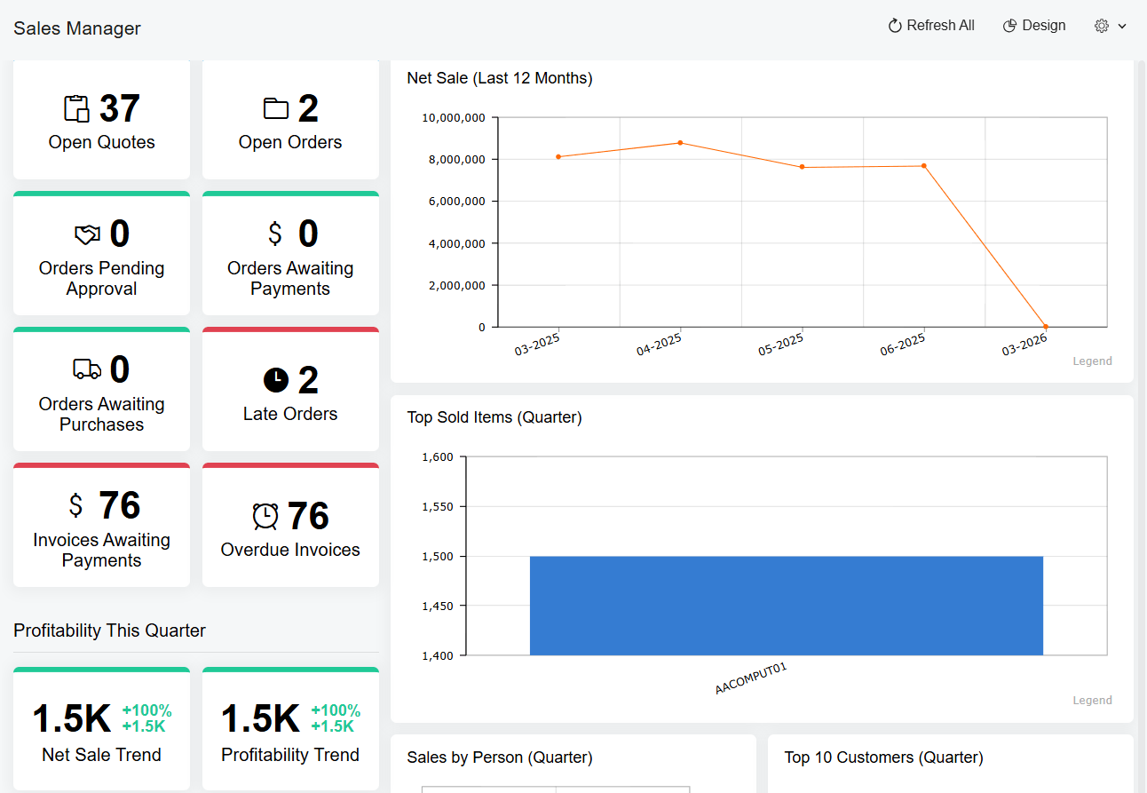Click the 04-2025 data point on Net Sale line
Screen dimensions: 1147x793
tap(680, 143)
